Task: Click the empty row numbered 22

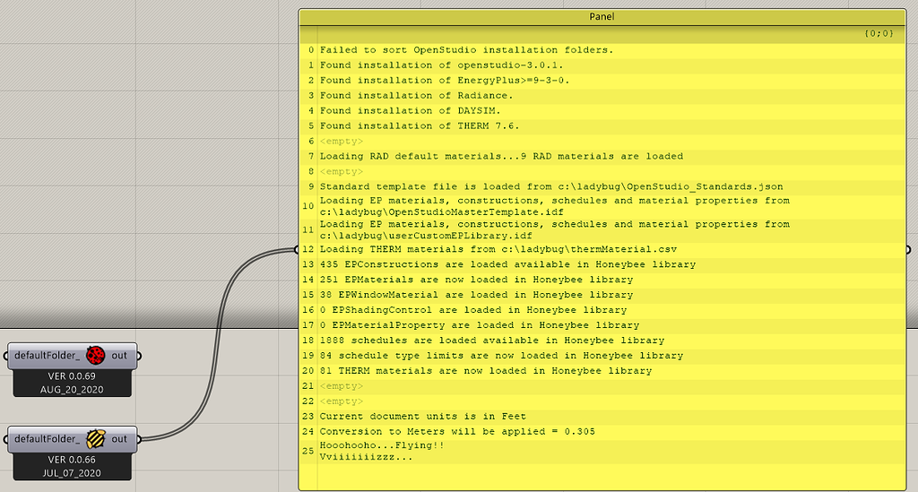Action: 602,401
